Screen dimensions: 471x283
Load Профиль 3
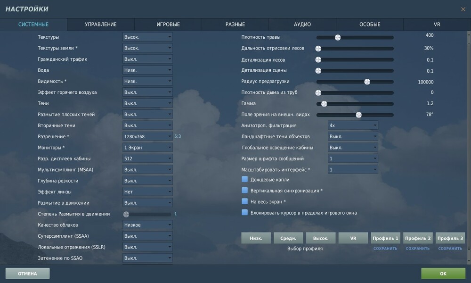[450, 238]
